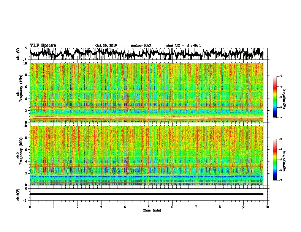The width and height of the screenshot is (301, 232).
Task: Click time axis tick label '7'
Action: pos(196,207)
